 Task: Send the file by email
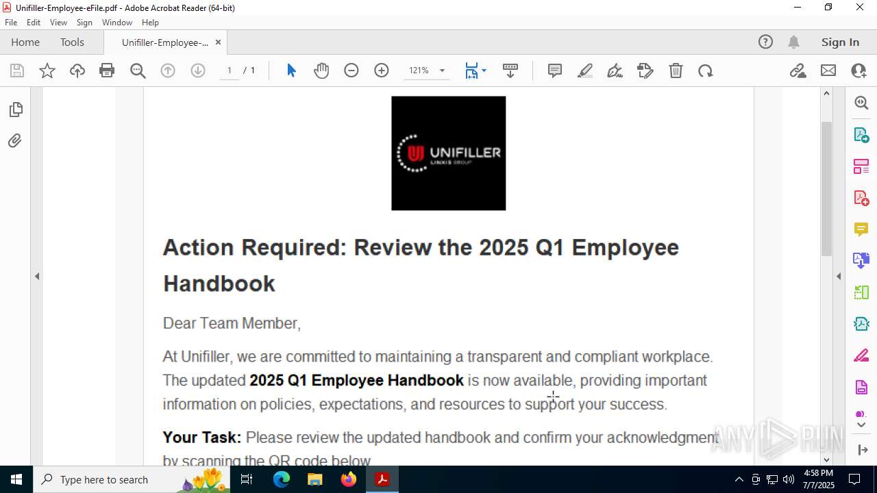click(828, 71)
